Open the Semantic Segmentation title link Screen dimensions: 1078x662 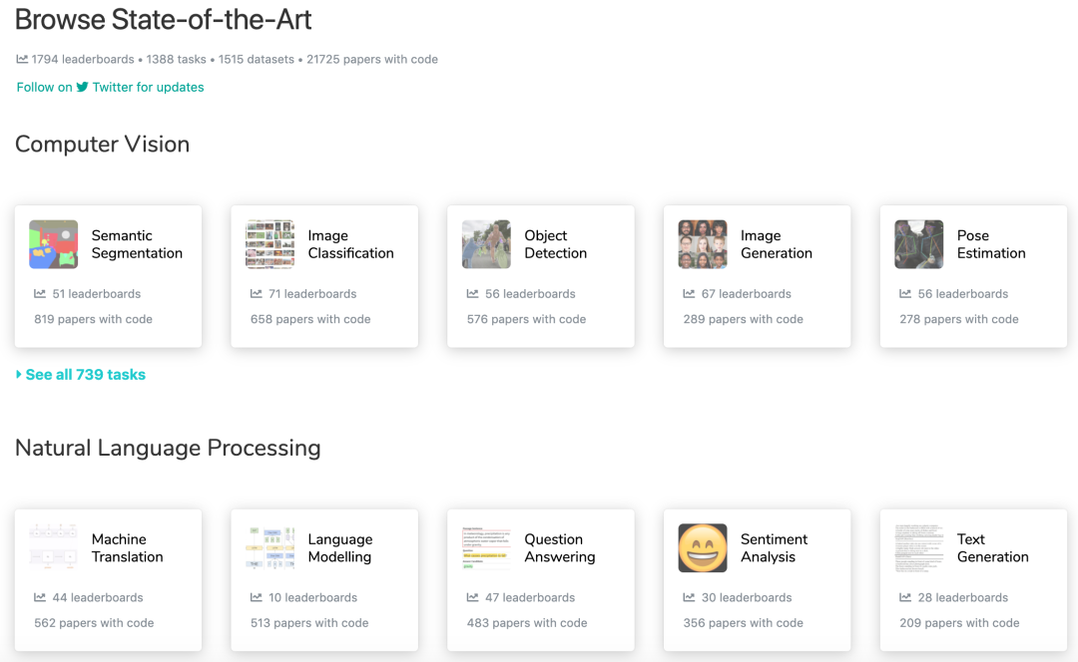(137, 244)
